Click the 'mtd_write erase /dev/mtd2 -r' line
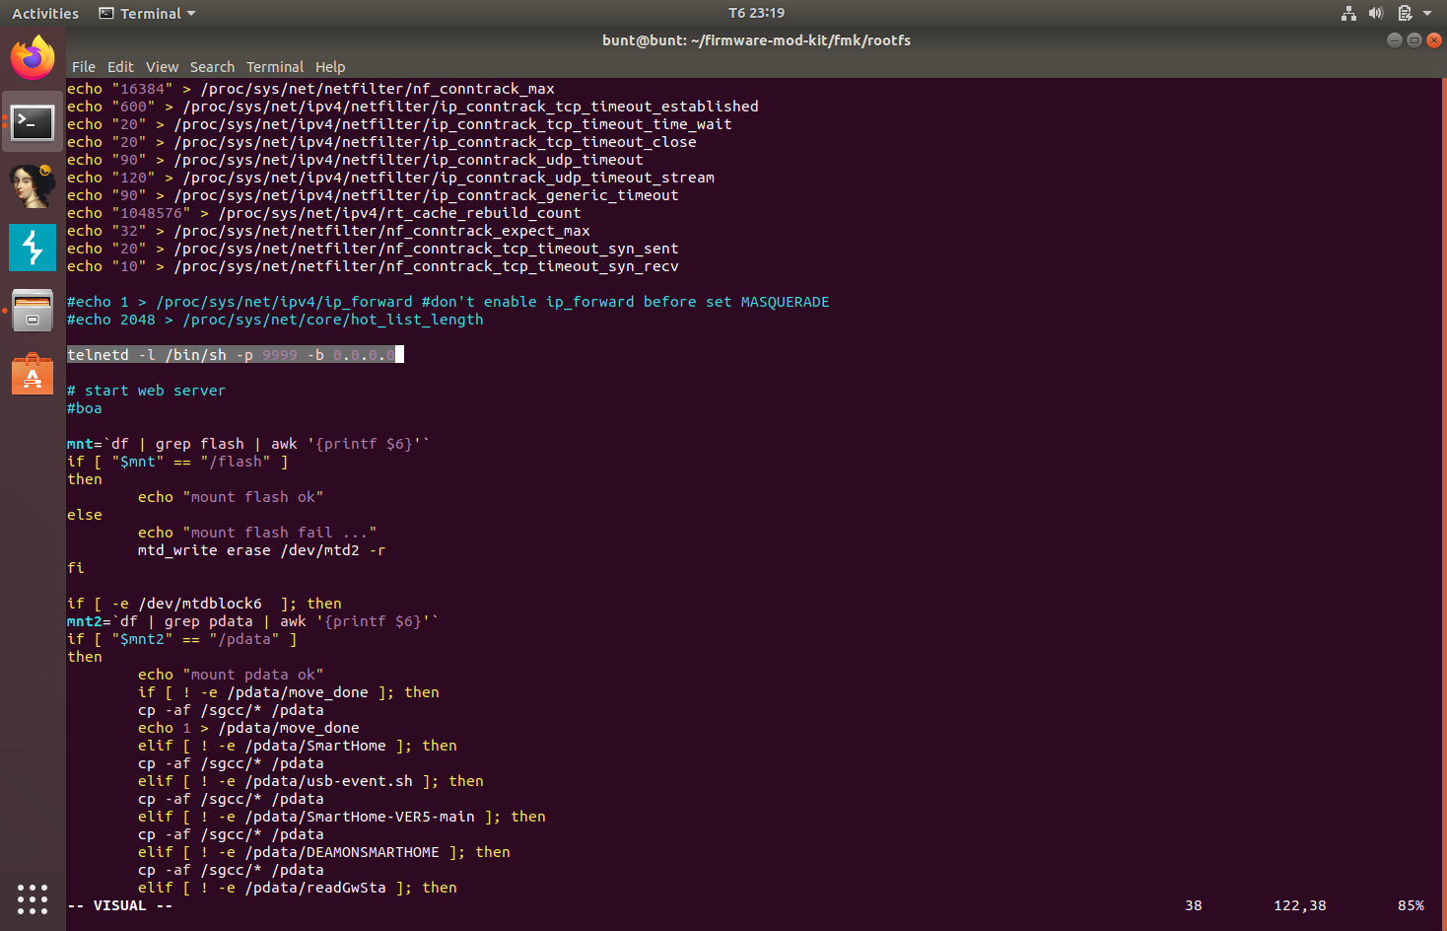 click(261, 550)
